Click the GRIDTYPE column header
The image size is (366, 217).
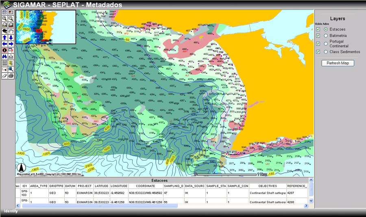(56, 186)
